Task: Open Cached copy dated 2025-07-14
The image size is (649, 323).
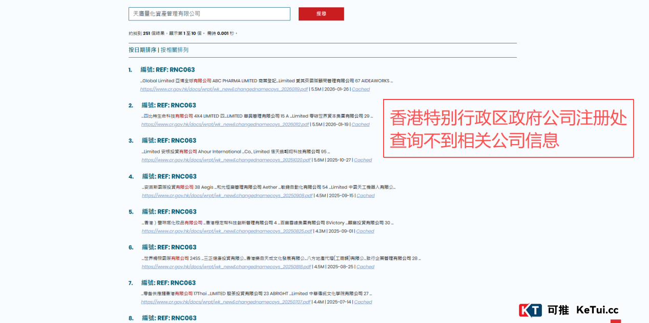Action: [x=363, y=302]
